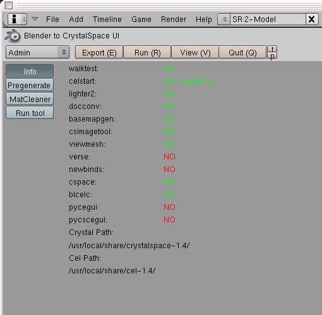This screenshot has width=322, height=315.
Task: Click the 'Blender to CrystalSpace UI' title
Action: (x=71, y=36)
